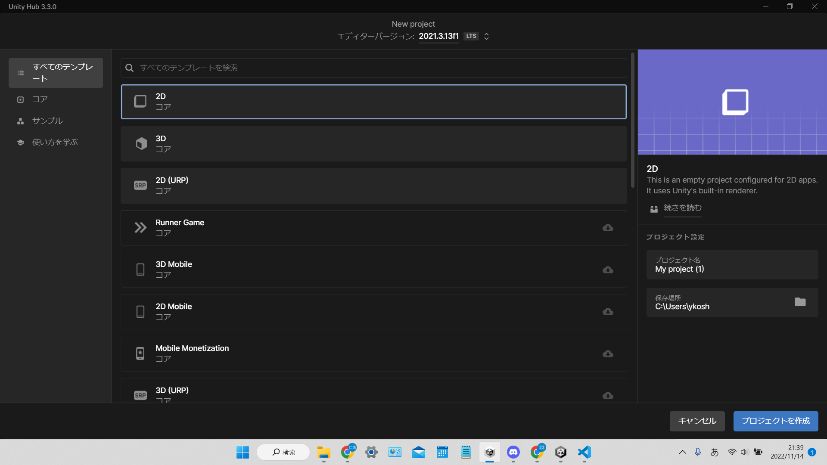Open the サンプル category tab
Image resolution: width=827 pixels, height=465 pixels.
tap(47, 121)
